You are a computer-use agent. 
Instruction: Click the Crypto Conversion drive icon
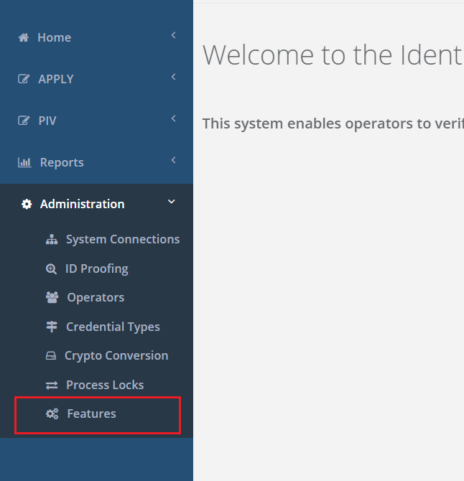[x=51, y=356]
